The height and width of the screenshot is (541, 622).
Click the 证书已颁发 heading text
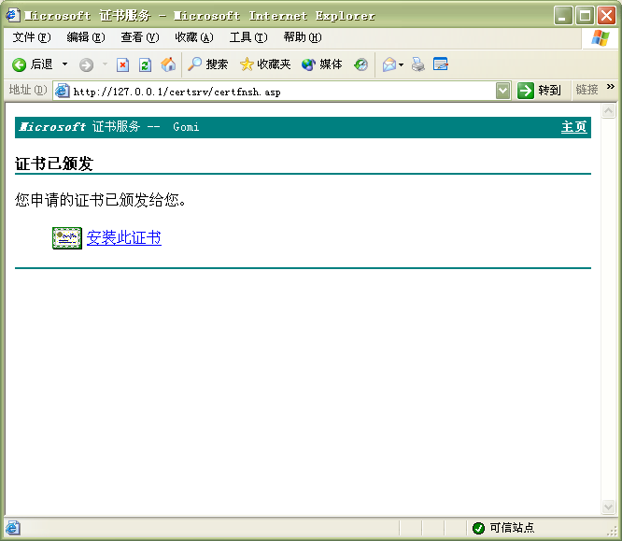[54, 164]
